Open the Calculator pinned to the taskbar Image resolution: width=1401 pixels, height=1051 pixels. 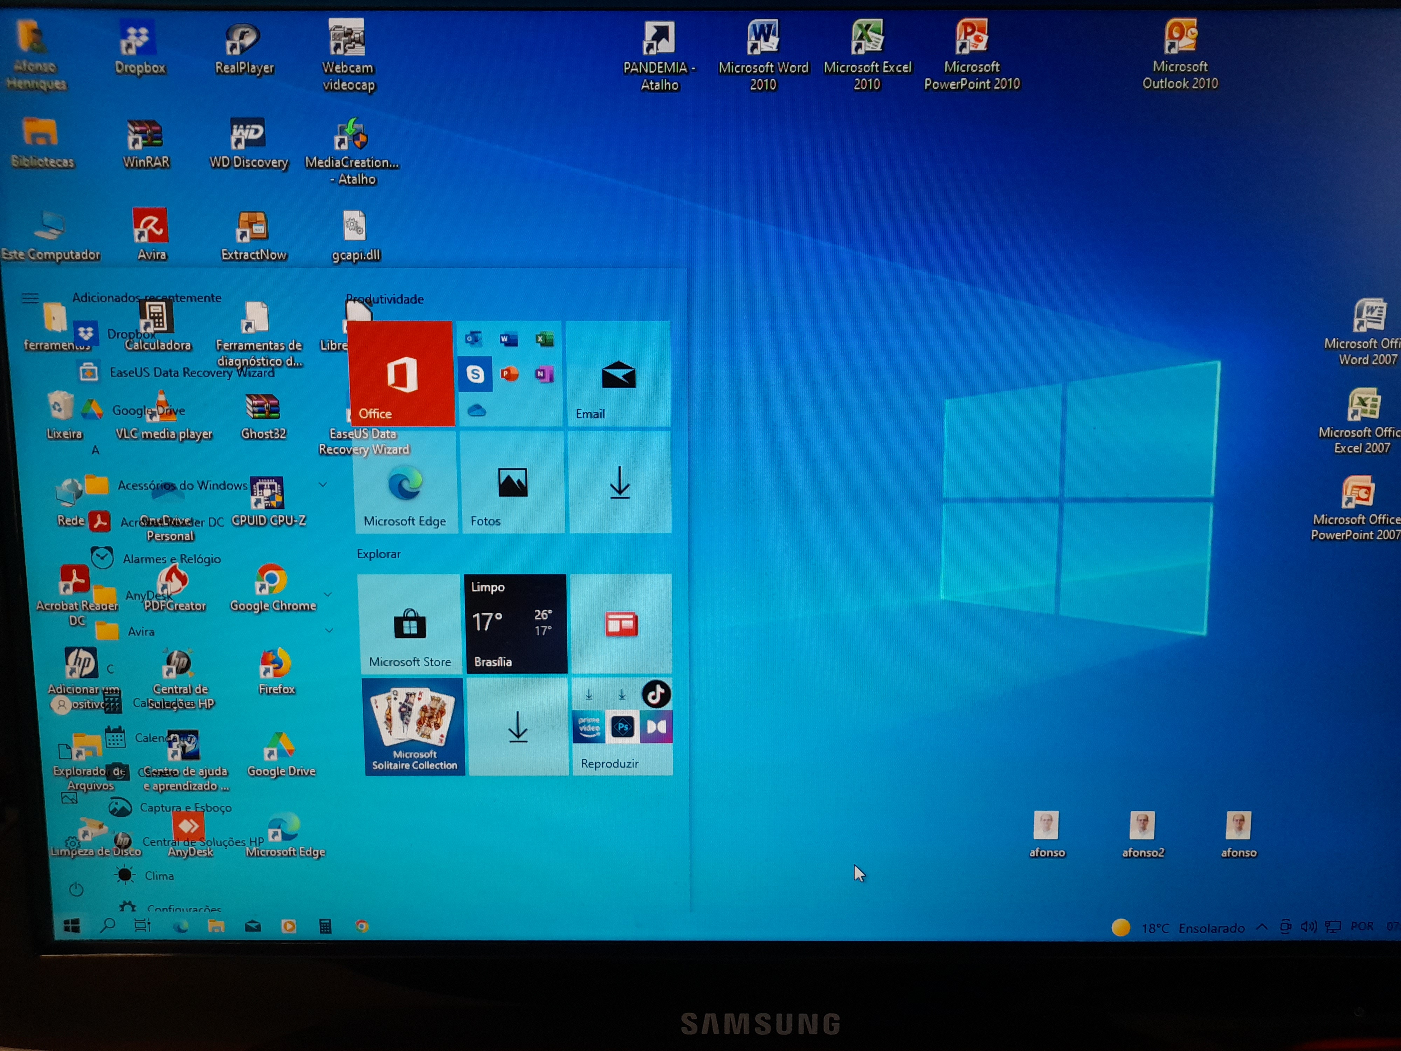pos(325,926)
